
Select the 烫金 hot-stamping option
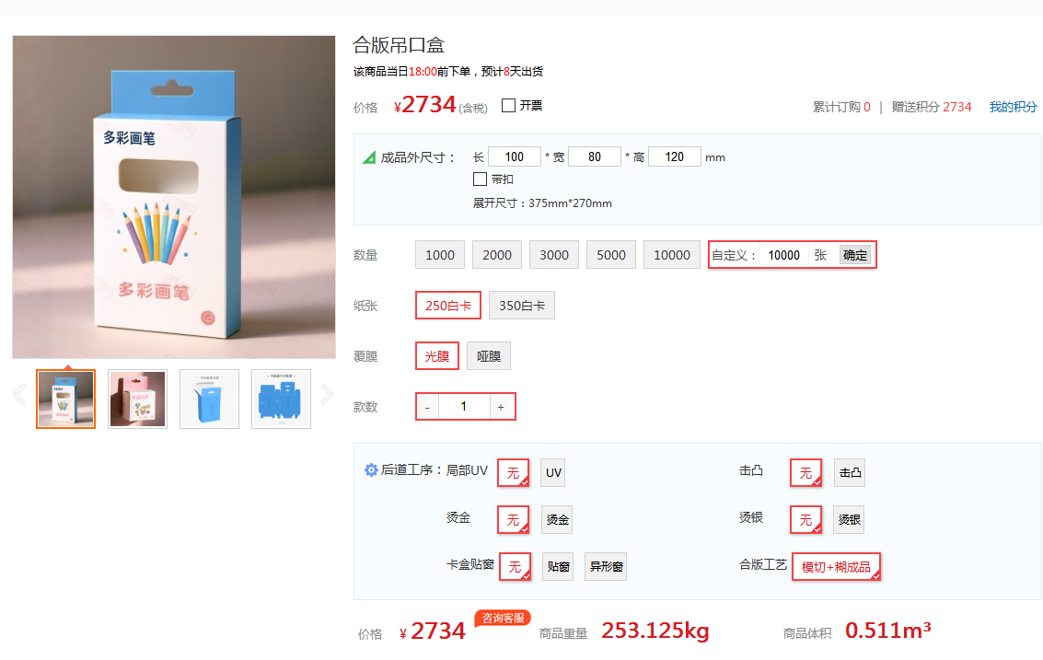557,520
